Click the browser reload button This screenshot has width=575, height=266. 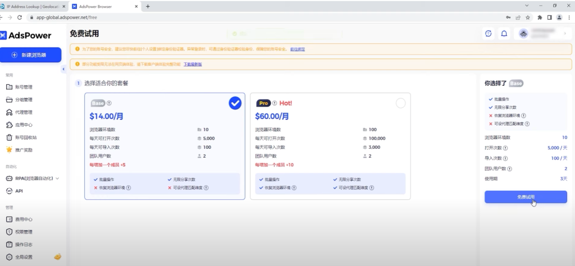point(20,17)
